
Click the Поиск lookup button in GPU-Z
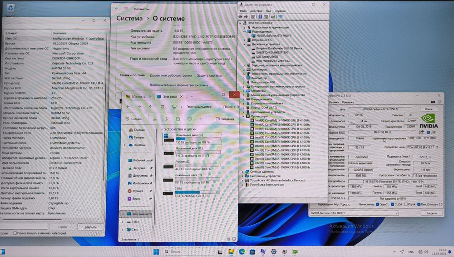429,109
